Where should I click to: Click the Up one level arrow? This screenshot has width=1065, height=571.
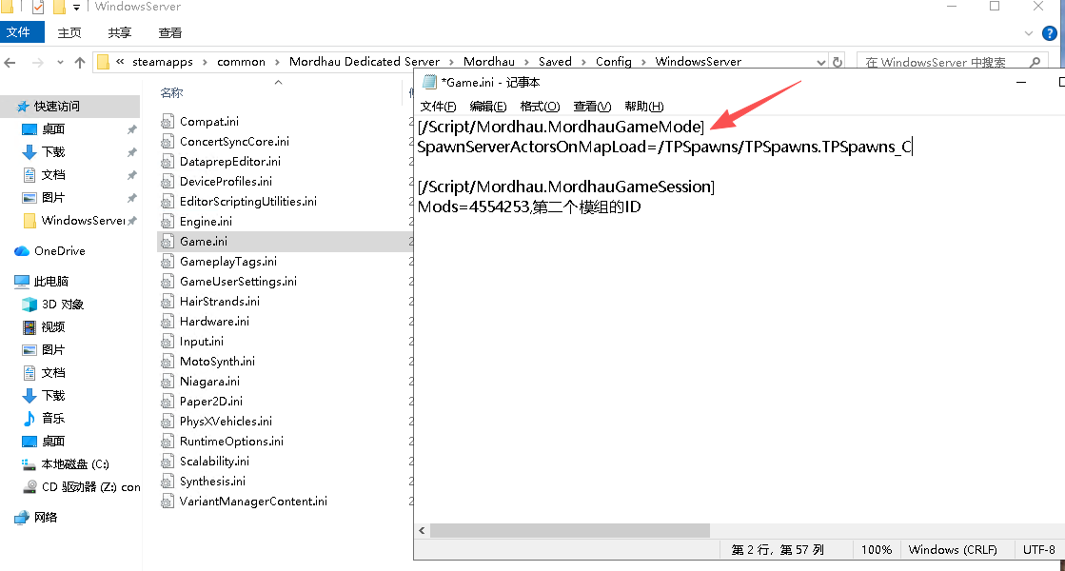pos(80,62)
